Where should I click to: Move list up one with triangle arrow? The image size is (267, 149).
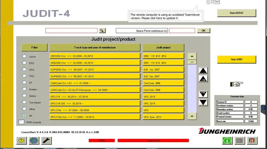[x=203, y=71]
